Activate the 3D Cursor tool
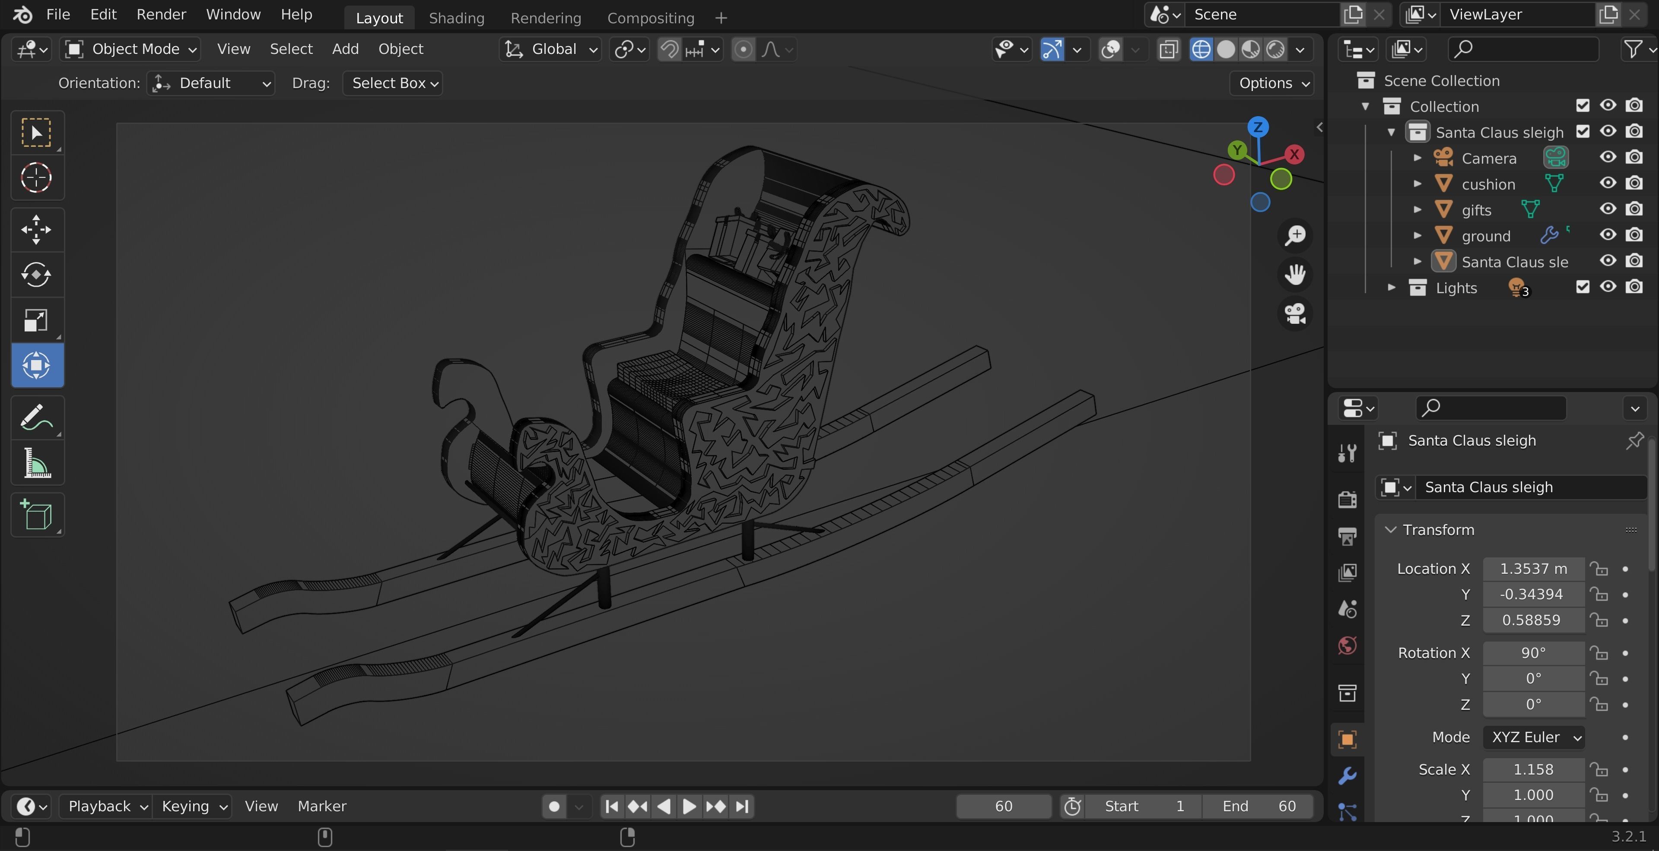 pyautogui.click(x=37, y=177)
